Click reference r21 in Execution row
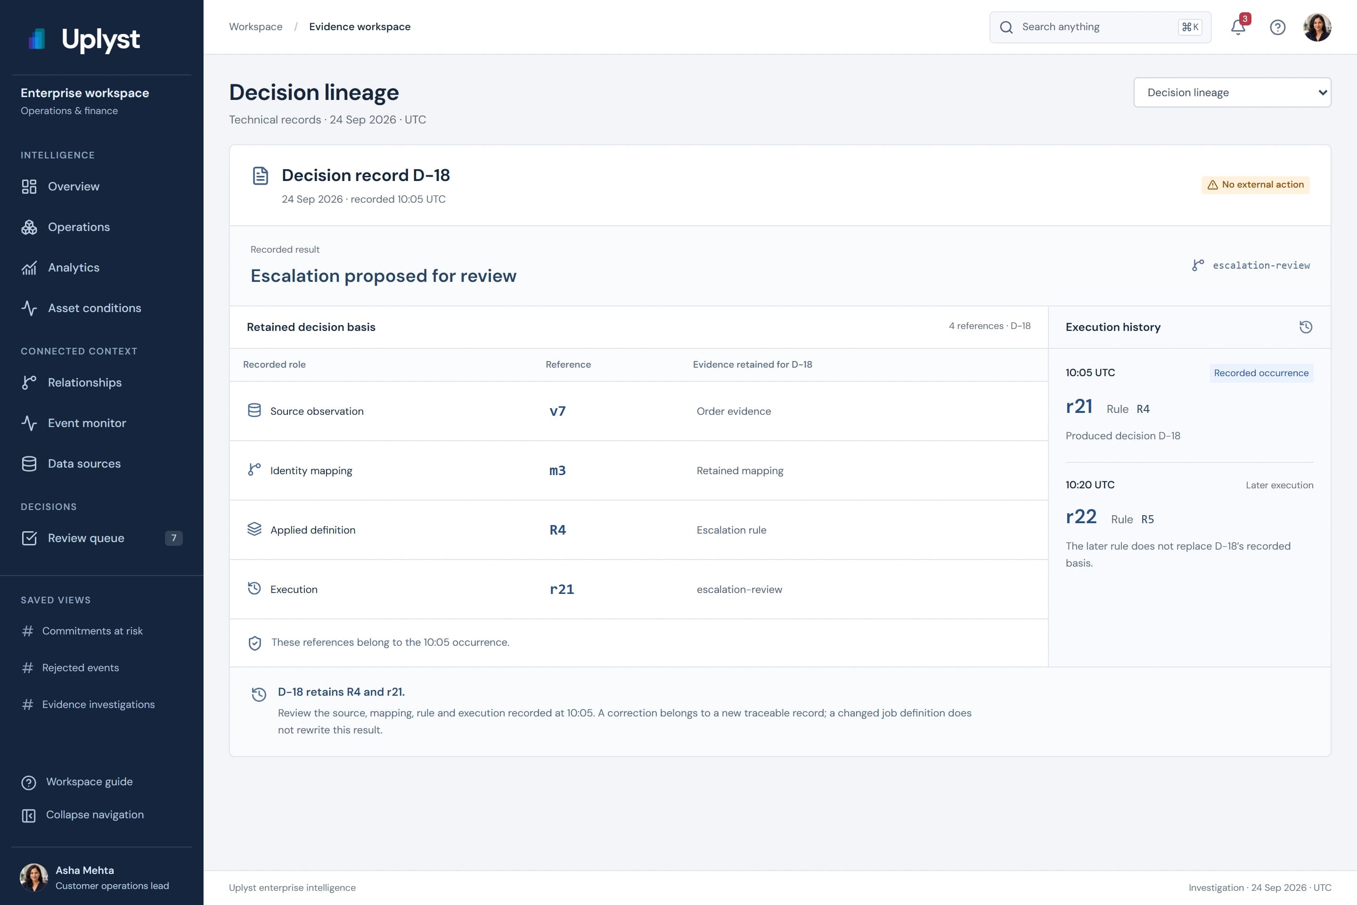This screenshot has width=1357, height=905. (561, 589)
